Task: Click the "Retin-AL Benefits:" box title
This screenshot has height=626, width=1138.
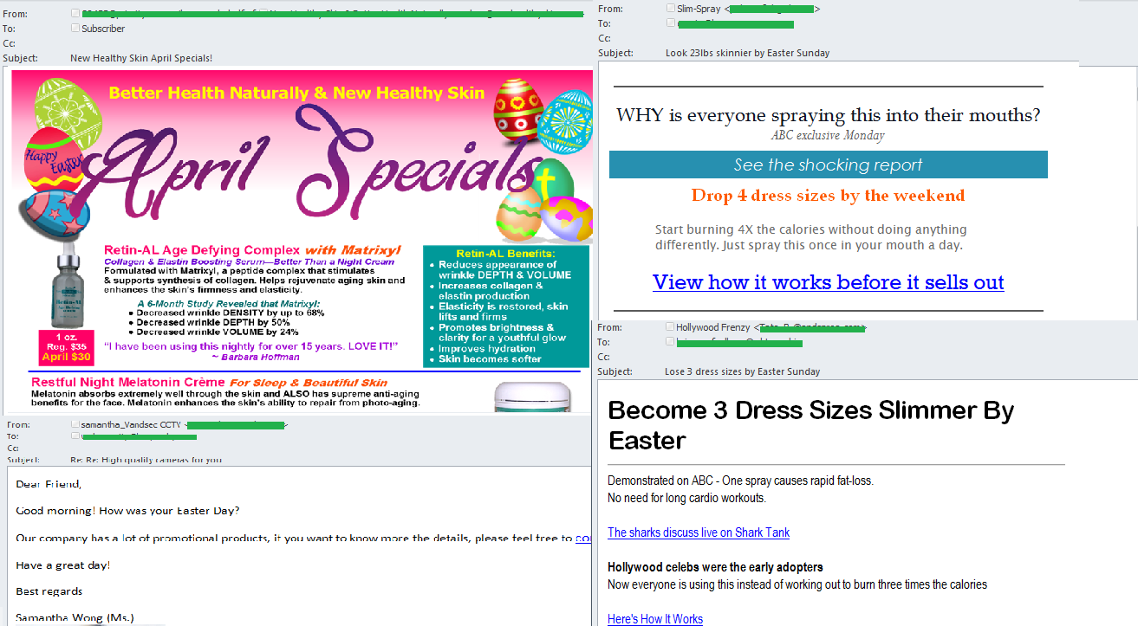Action: (506, 254)
